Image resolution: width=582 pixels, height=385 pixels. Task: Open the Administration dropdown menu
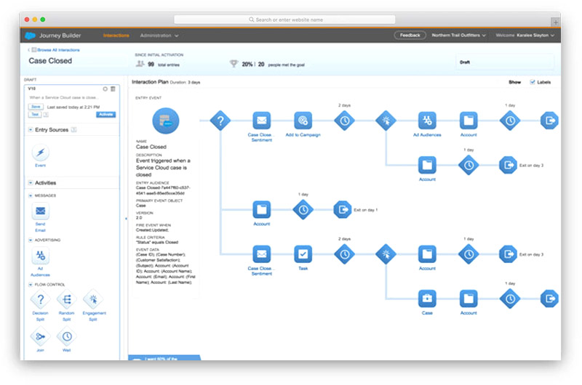(159, 35)
